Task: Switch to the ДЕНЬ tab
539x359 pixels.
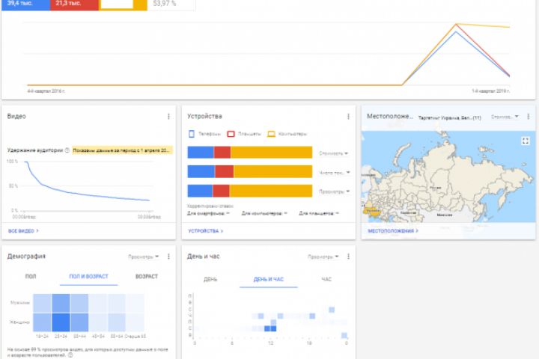Action: [x=210, y=279]
